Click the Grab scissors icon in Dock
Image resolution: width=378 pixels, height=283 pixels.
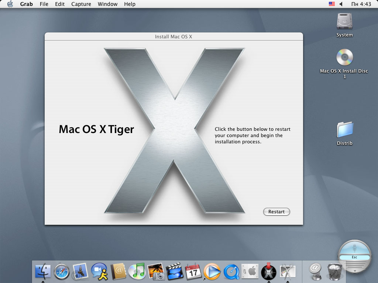coord(287,272)
